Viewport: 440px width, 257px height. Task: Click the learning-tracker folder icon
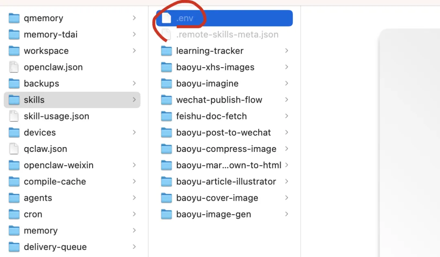coord(166,51)
